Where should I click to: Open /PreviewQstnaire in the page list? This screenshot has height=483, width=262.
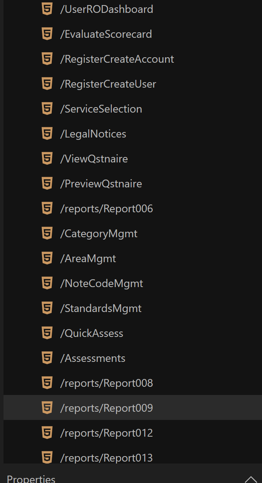[101, 184]
